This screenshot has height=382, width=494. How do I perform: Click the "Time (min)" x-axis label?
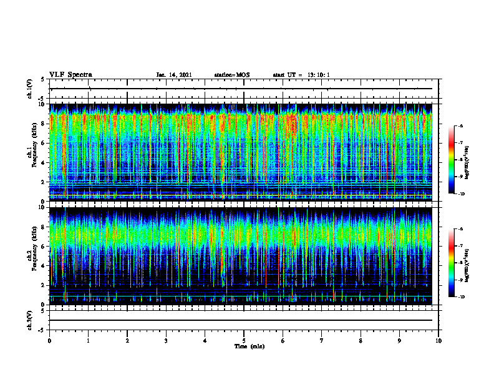tap(249, 346)
